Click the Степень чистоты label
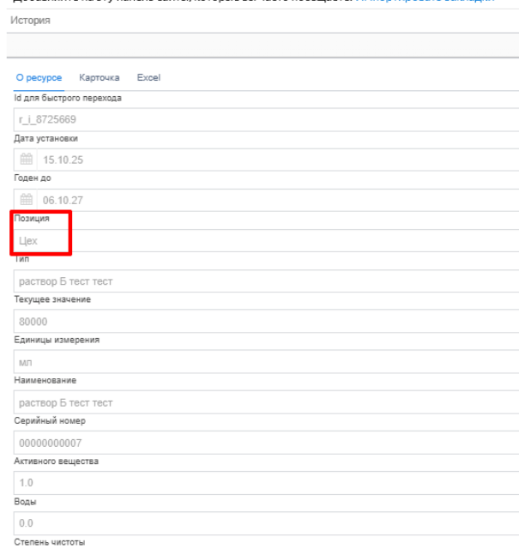Screen dimensions: 519x549 (x=50, y=542)
